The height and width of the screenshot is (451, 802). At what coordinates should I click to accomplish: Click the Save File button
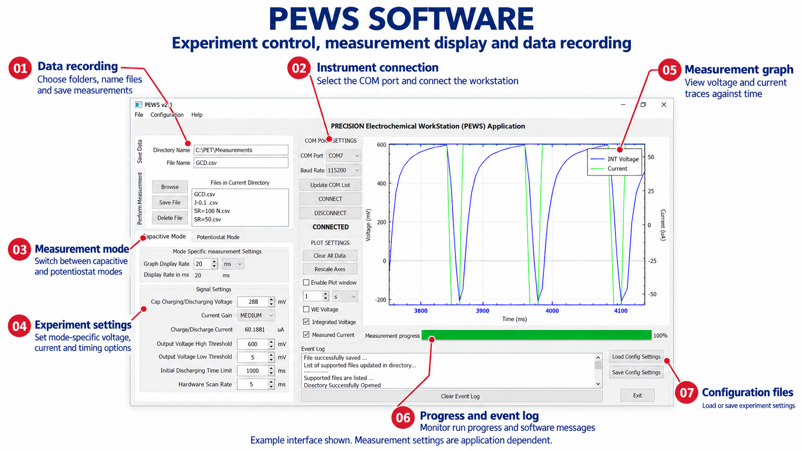point(170,202)
